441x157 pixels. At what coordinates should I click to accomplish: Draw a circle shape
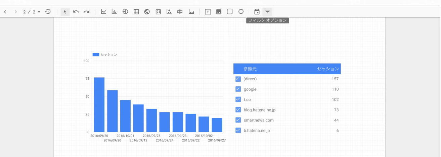tap(241, 12)
